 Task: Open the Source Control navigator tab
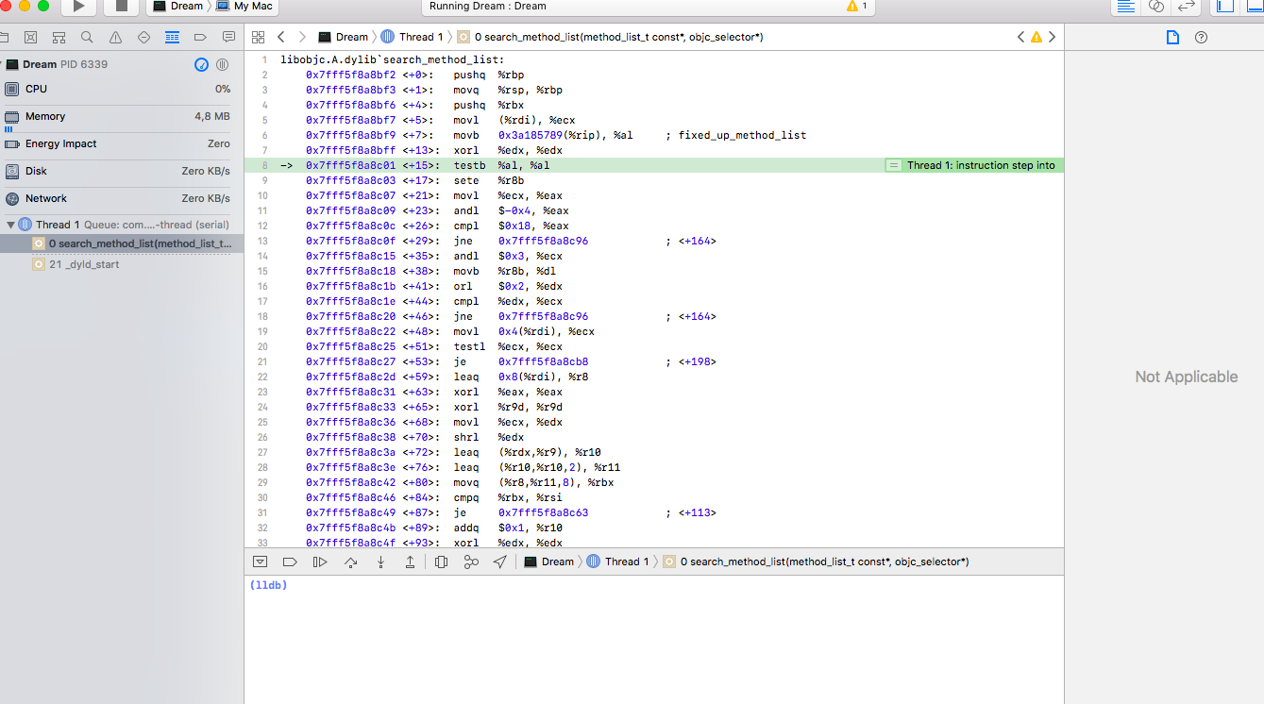point(30,37)
